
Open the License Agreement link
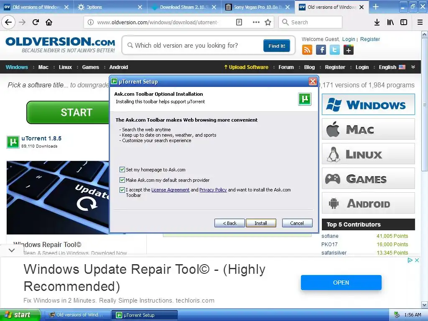click(171, 190)
